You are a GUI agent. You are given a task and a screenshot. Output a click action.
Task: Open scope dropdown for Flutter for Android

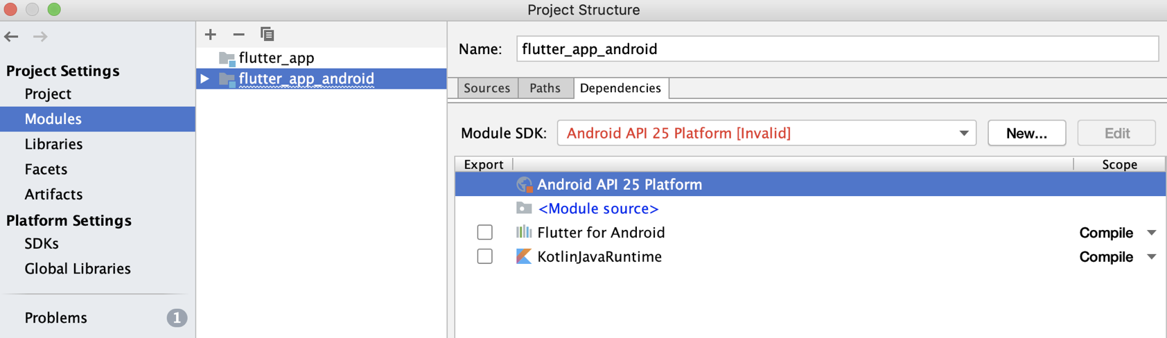tap(1151, 233)
